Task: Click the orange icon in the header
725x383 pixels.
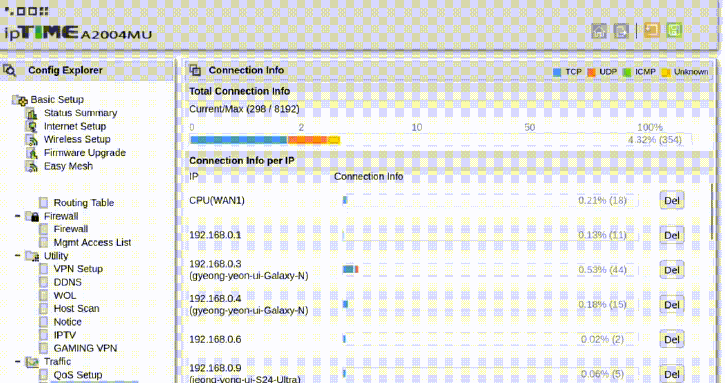Action: click(x=652, y=30)
